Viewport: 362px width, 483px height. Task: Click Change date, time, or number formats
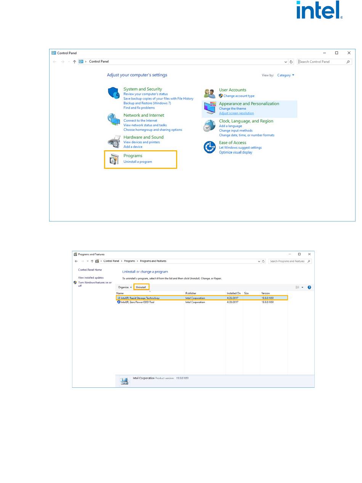(247, 135)
